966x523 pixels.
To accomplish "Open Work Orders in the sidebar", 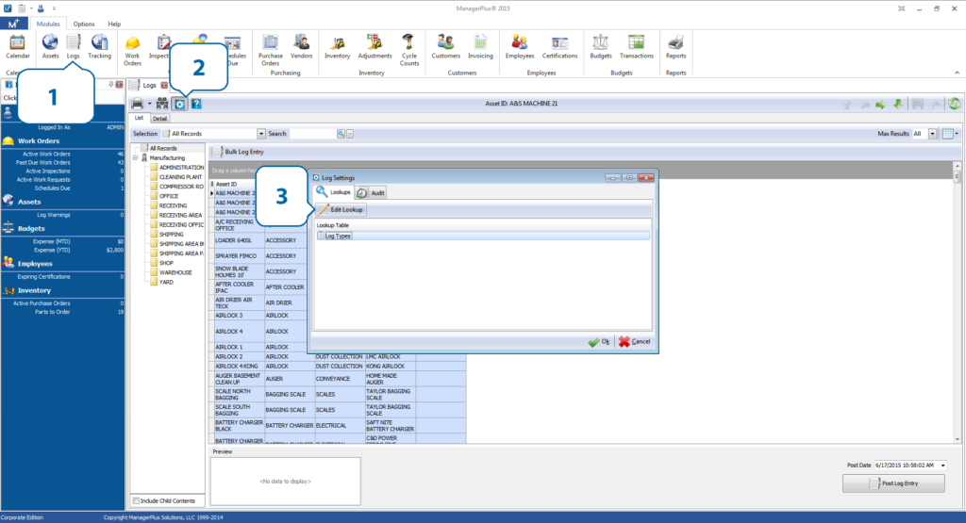I will pos(38,141).
